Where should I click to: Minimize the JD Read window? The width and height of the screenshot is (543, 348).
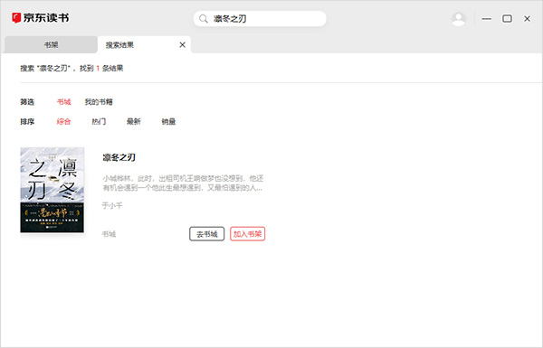[487, 19]
